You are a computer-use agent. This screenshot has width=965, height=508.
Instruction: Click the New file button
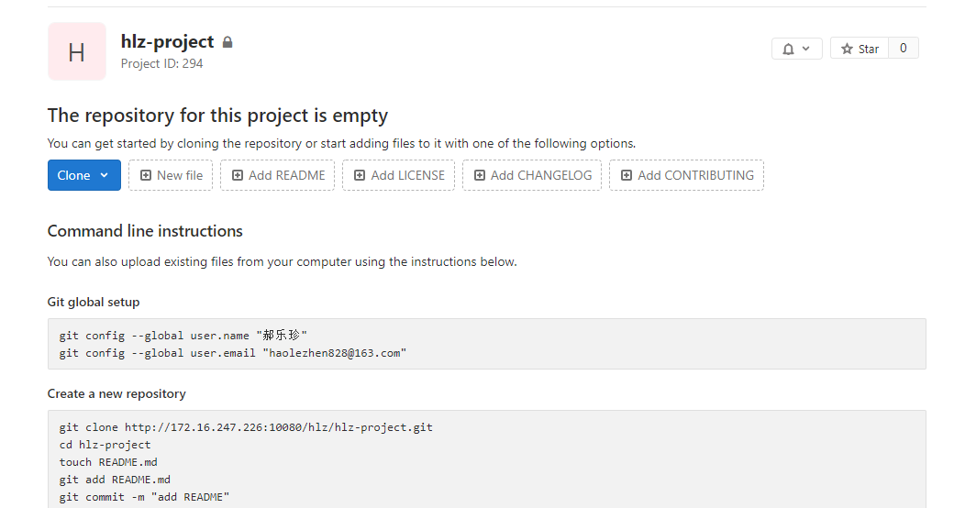(171, 175)
